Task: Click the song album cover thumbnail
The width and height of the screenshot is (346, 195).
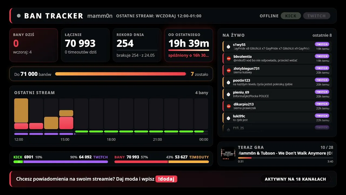Action: 228,154
